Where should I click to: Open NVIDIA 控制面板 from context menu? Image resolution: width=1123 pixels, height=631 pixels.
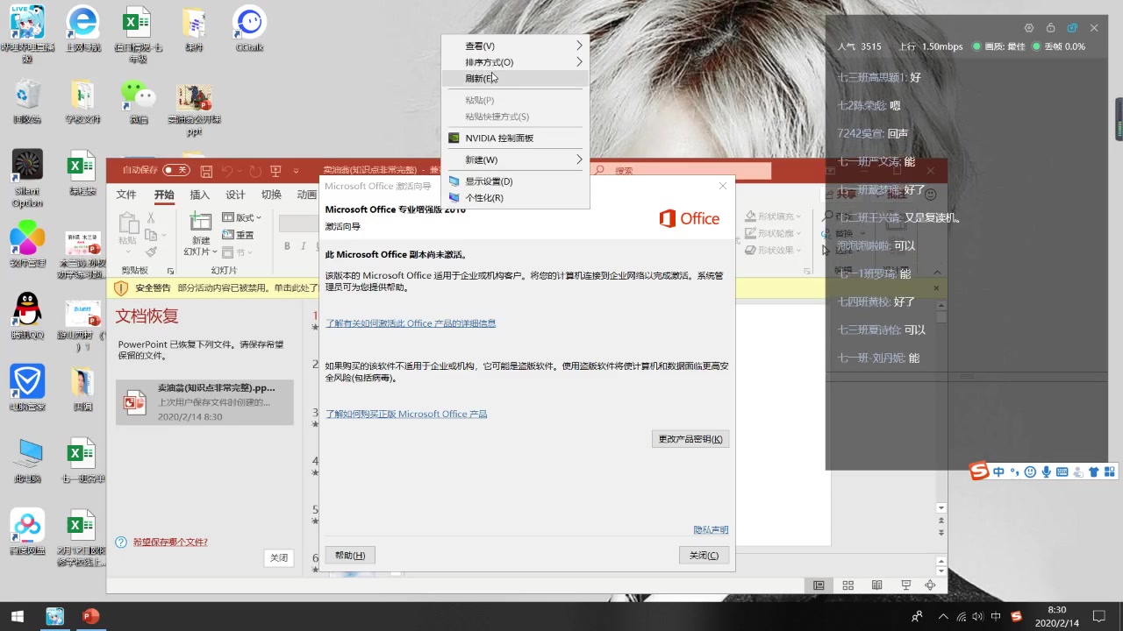(x=515, y=138)
